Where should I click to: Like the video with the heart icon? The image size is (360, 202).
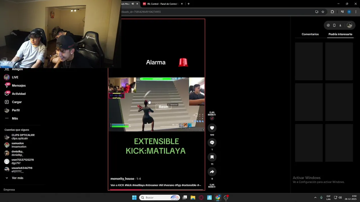click(212, 128)
